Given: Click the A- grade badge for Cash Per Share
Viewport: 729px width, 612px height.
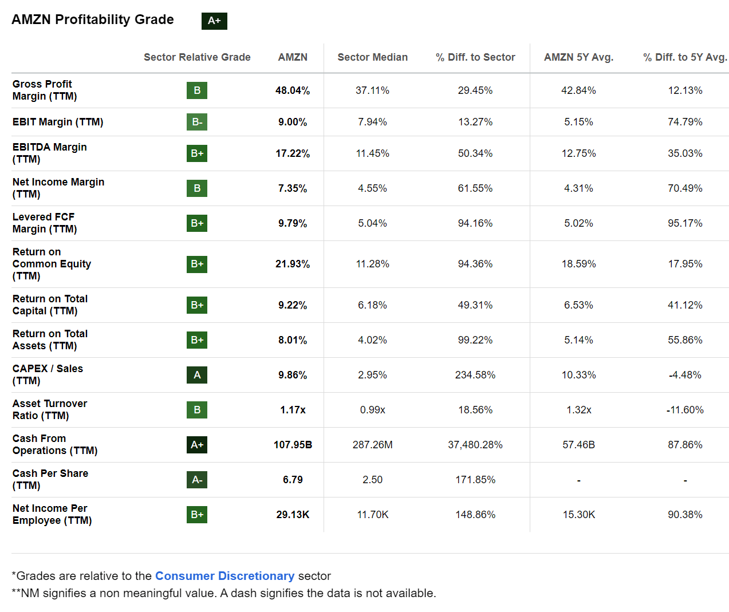Looking at the screenshot, I should tap(197, 480).
